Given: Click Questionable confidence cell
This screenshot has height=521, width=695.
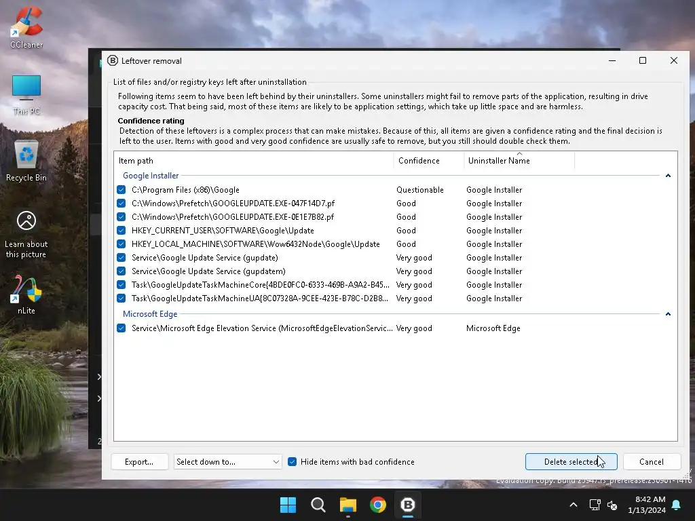Looking at the screenshot, I should 419,190.
